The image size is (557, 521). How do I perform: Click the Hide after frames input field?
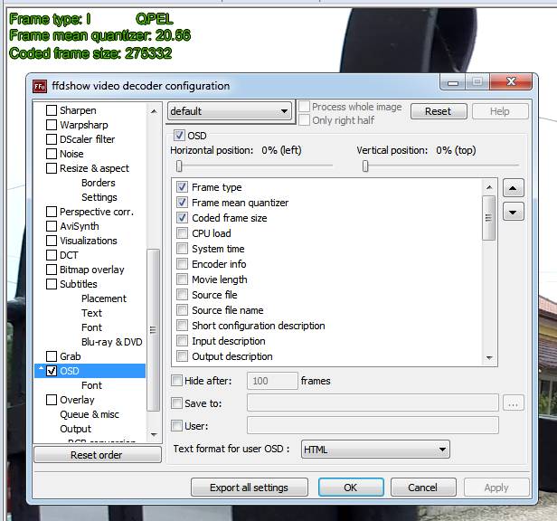click(272, 381)
